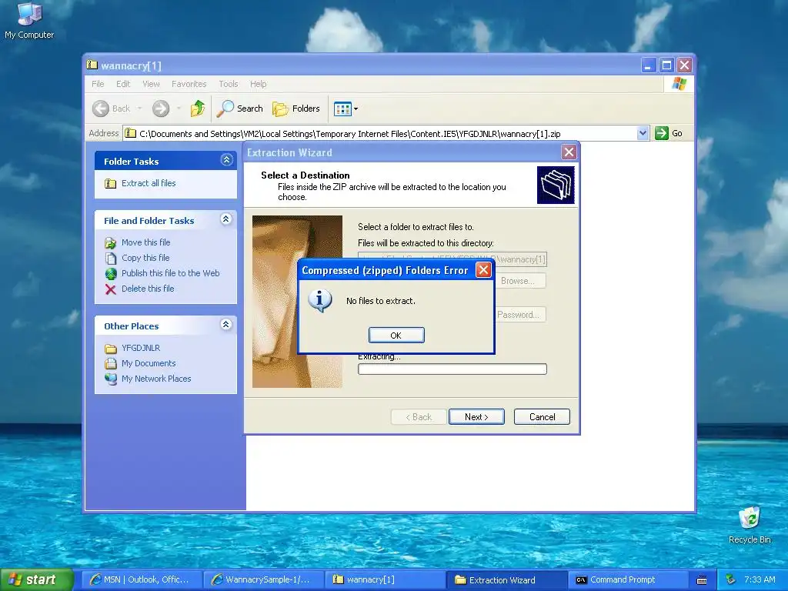Click the Delete this file link
Image resolution: width=788 pixels, height=591 pixels.
click(x=148, y=289)
